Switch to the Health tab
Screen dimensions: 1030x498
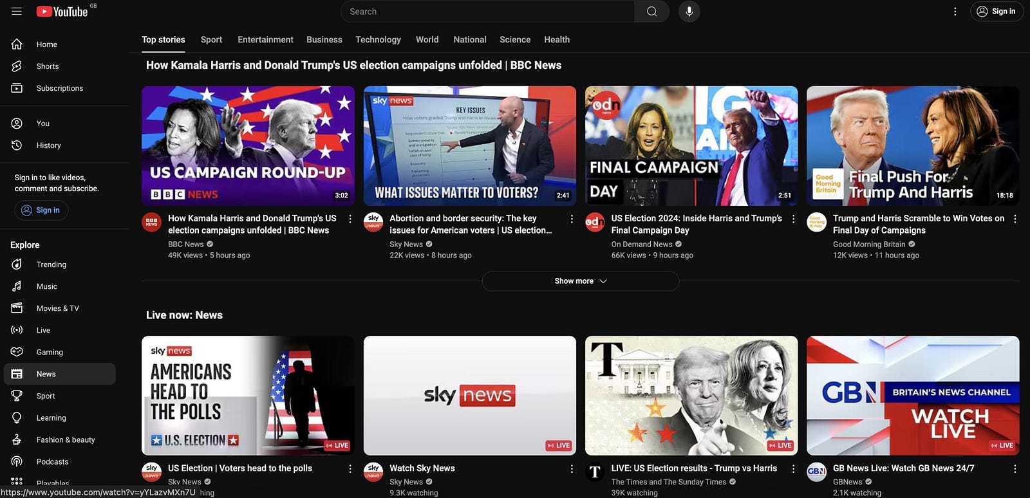point(557,40)
